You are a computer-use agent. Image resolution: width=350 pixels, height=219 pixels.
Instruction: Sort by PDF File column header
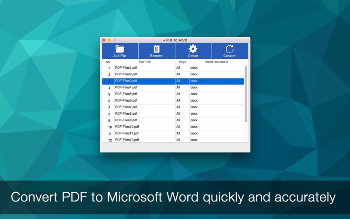[145, 62]
